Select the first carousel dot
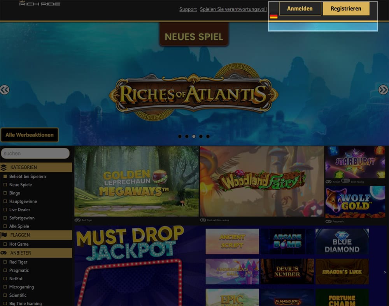389x306 pixels. coord(180,136)
